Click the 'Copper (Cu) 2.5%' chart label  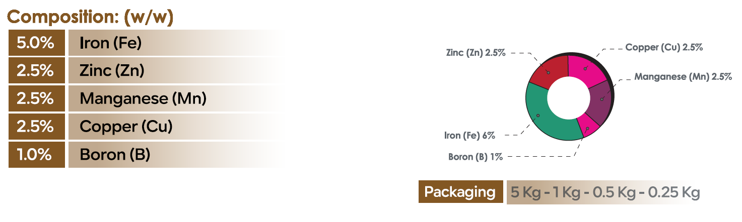[x=663, y=48]
